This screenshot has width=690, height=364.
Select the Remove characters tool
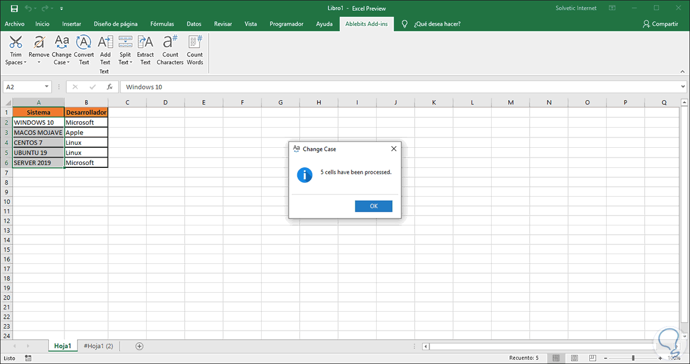pos(39,43)
